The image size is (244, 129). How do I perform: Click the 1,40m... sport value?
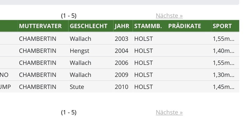point(224,51)
